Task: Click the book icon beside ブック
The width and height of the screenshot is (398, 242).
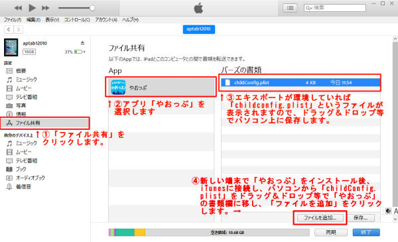Action: pyautogui.click(x=9, y=169)
